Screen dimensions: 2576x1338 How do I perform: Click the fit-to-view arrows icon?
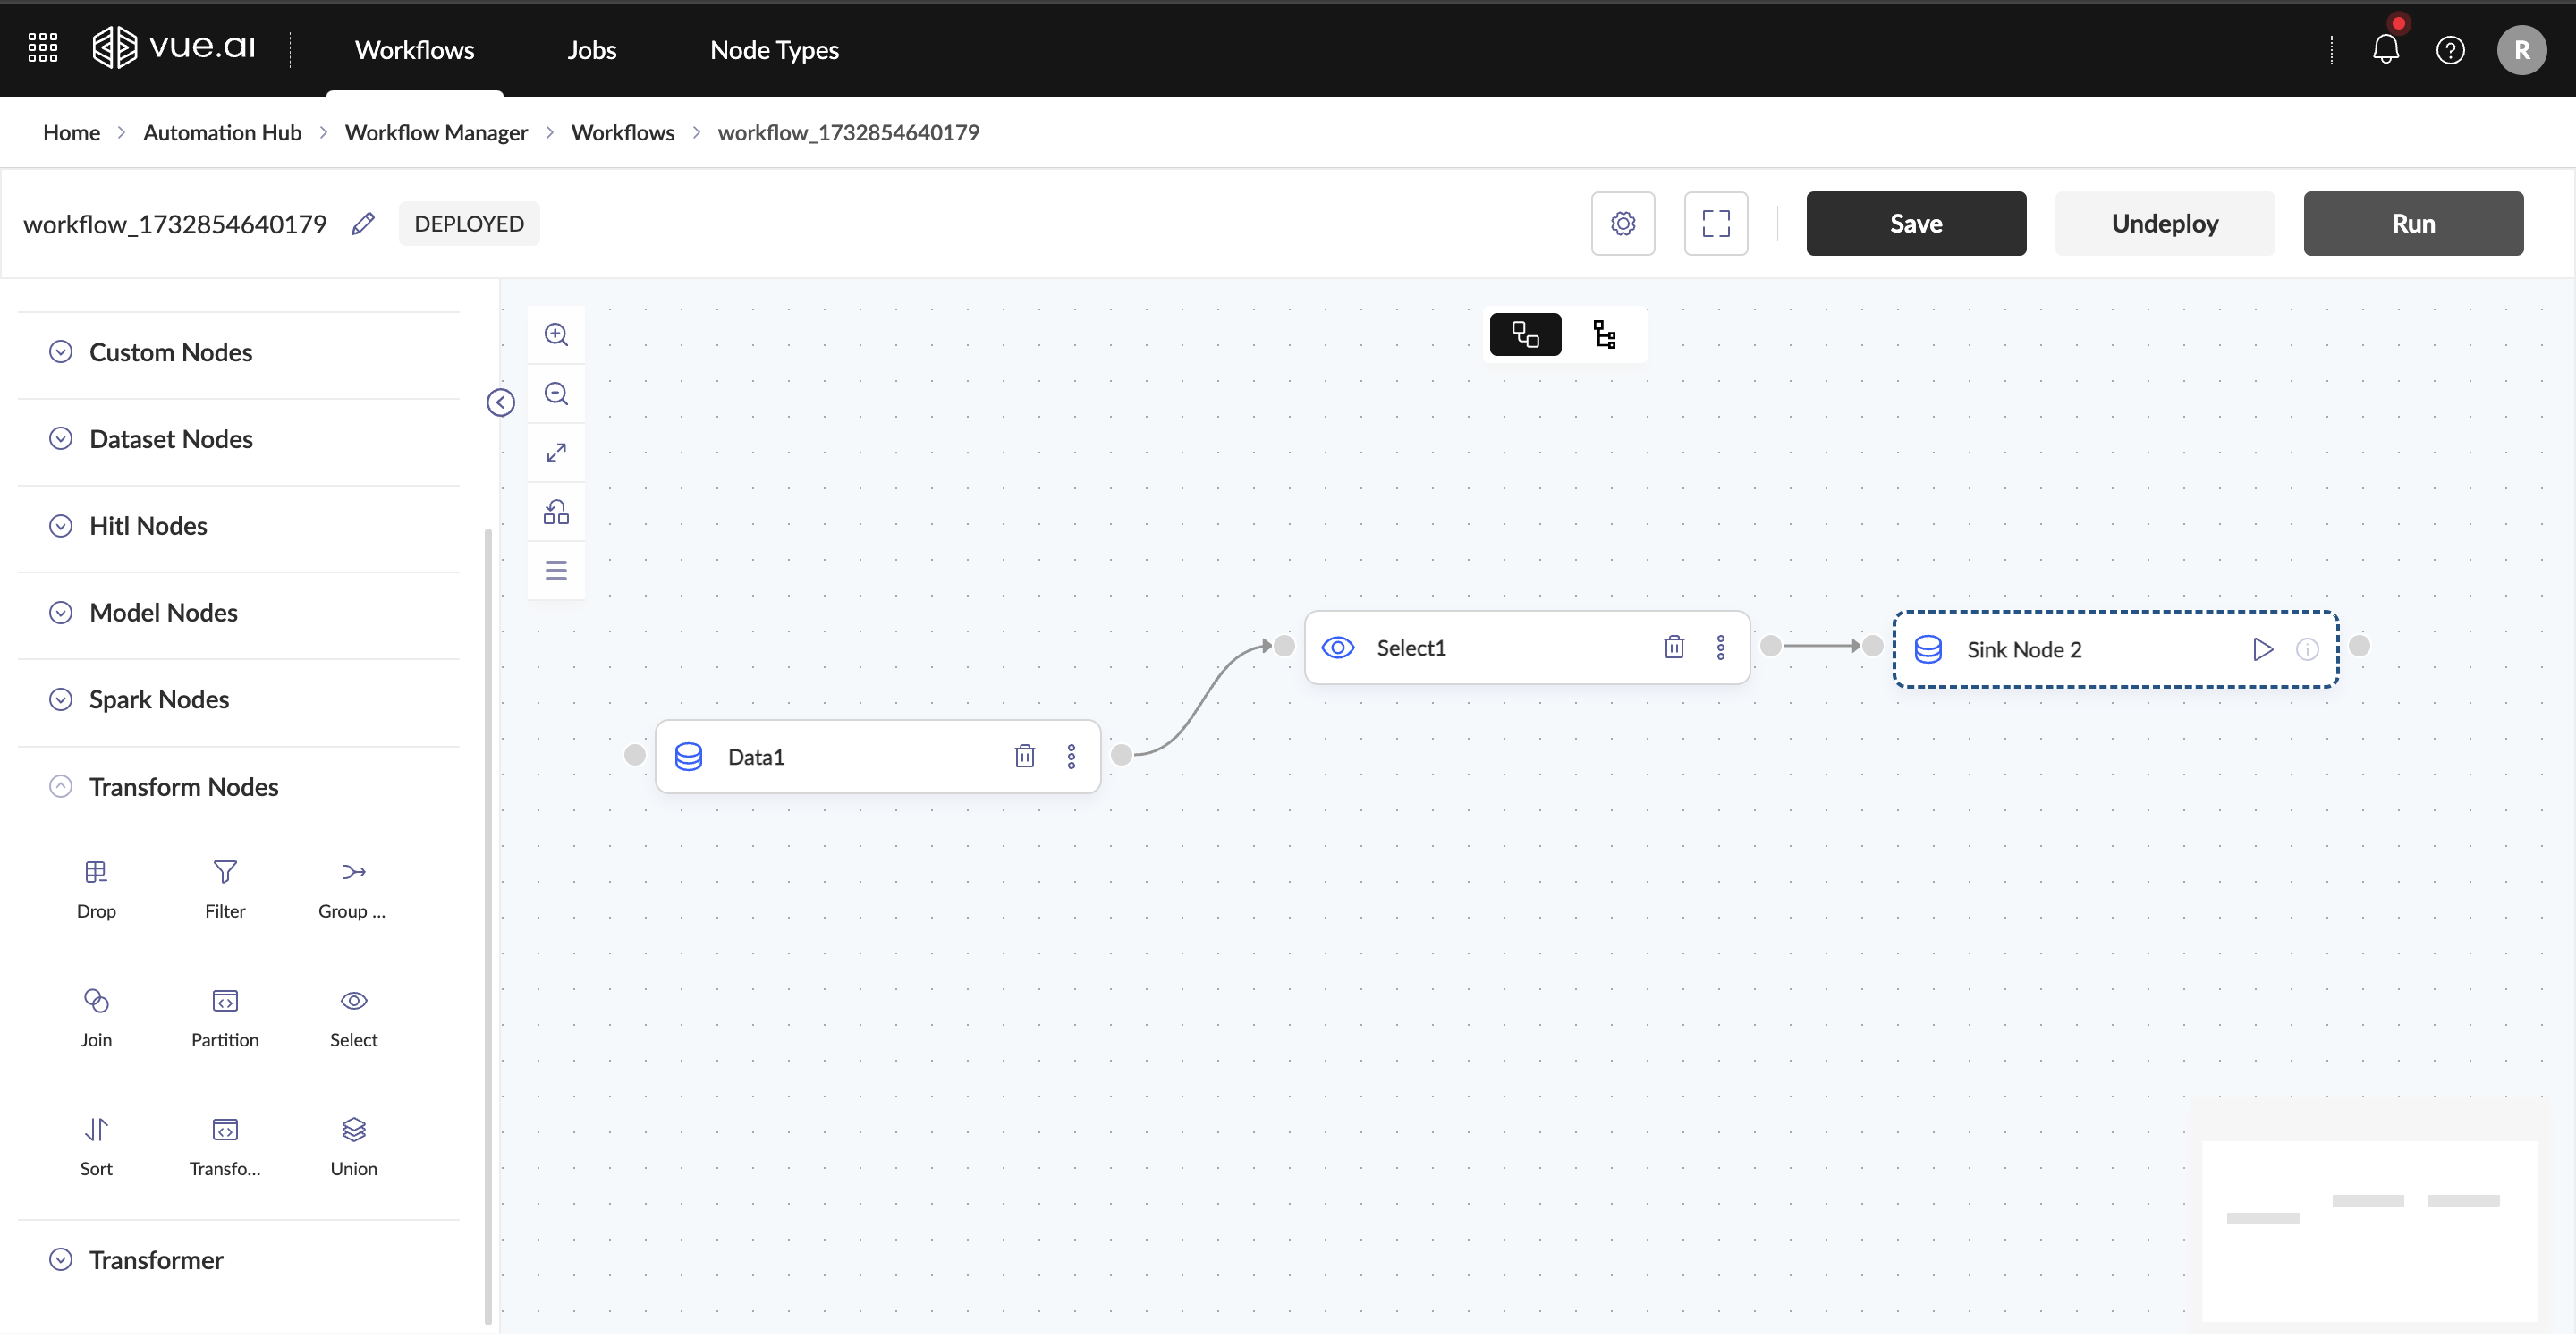(x=556, y=453)
